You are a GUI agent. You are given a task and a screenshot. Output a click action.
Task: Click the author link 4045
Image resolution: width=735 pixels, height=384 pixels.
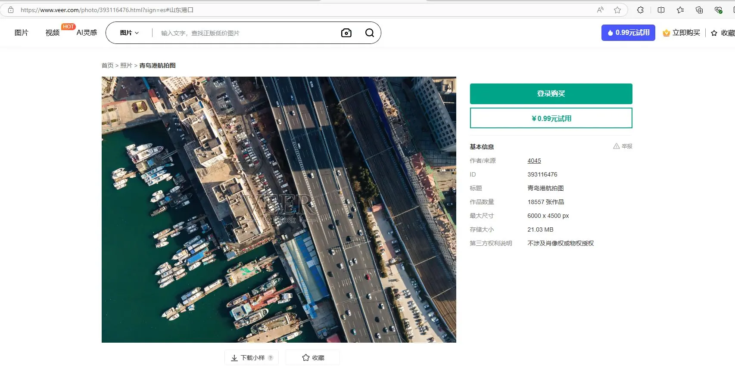coord(534,161)
